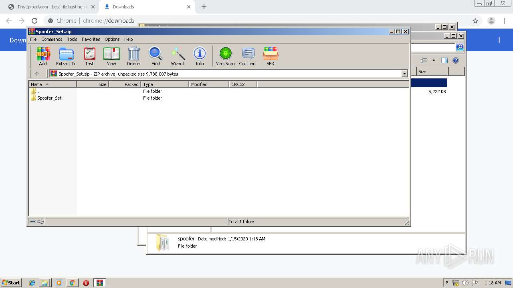
Task: Bookmark this page with star icon
Action: point(475,21)
